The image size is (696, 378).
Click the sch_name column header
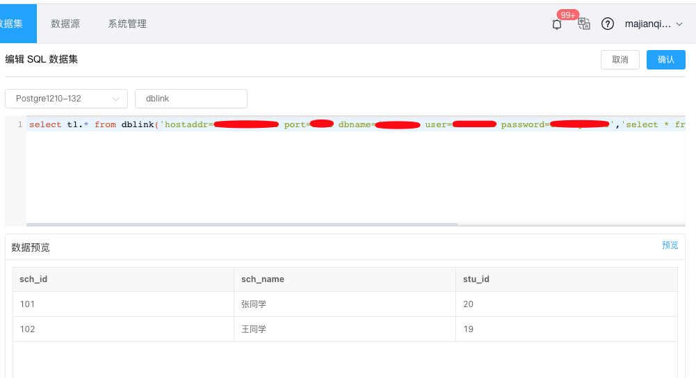tap(345, 279)
